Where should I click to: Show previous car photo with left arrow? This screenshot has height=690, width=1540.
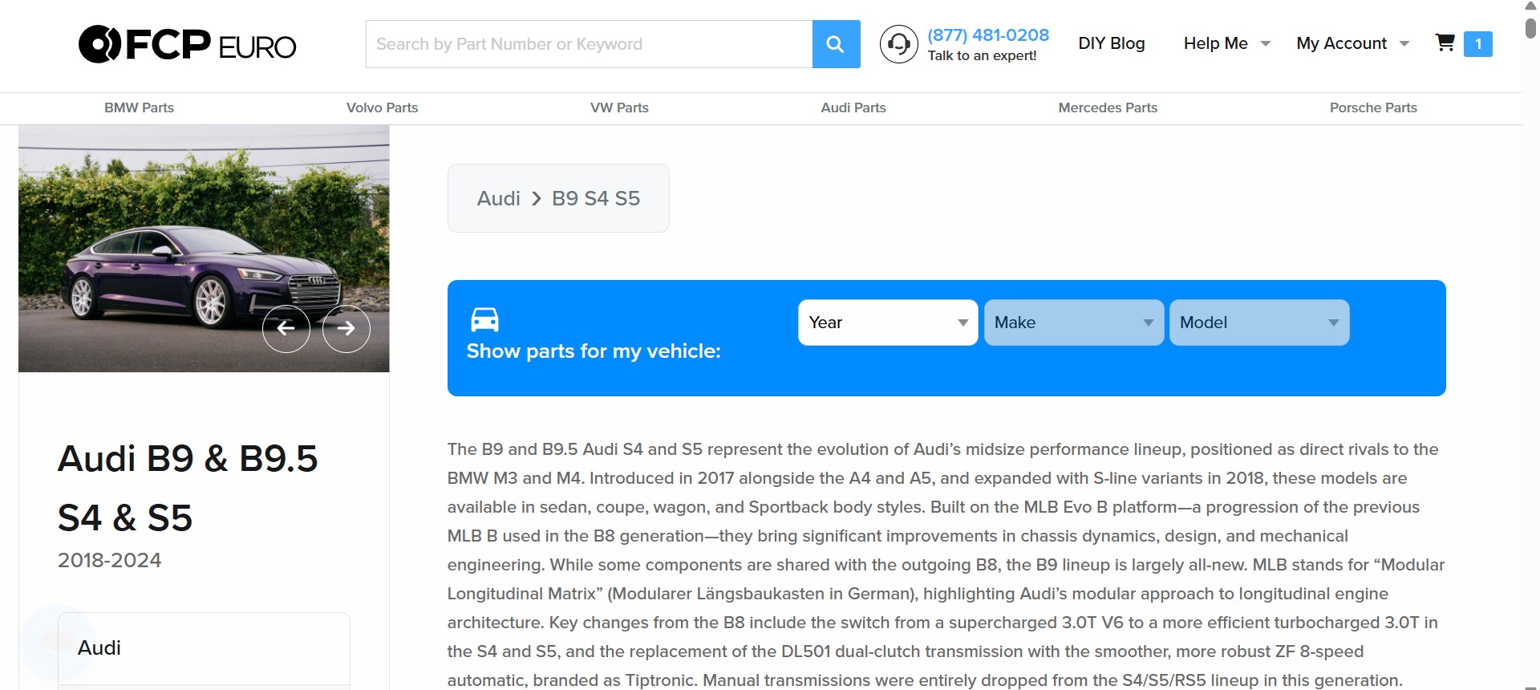point(286,328)
